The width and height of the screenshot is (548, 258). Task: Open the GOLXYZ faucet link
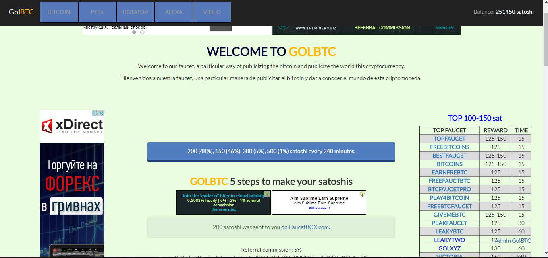click(x=449, y=248)
